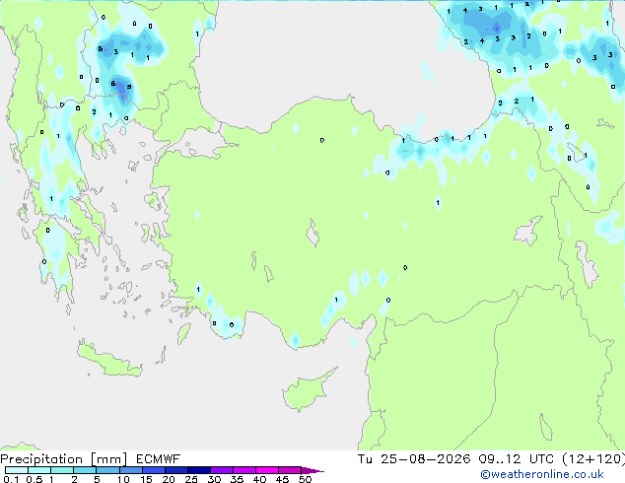Click the 15 mm legend color swatch
This screenshot has width=625, height=483.
pos(153,470)
